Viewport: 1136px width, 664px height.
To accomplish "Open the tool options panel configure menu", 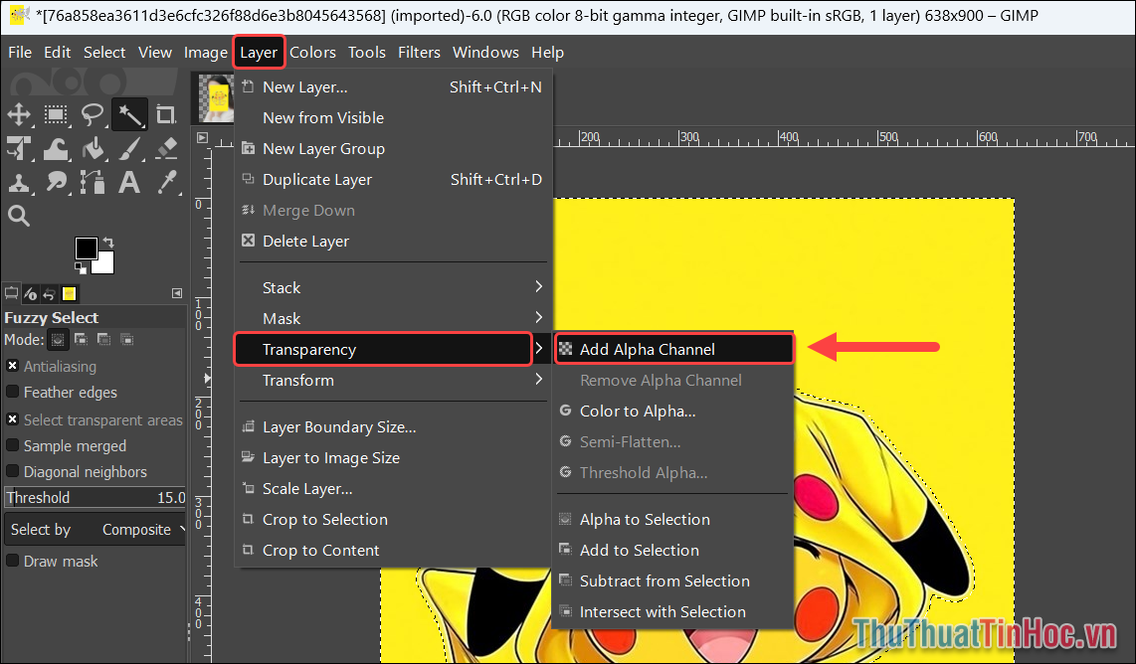I will click(x=177, y=293).
